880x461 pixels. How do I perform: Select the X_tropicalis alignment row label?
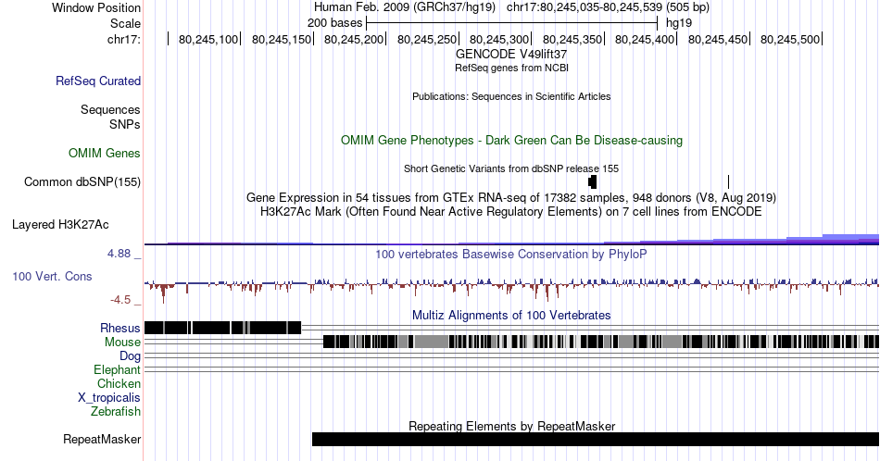coord(109,398)
